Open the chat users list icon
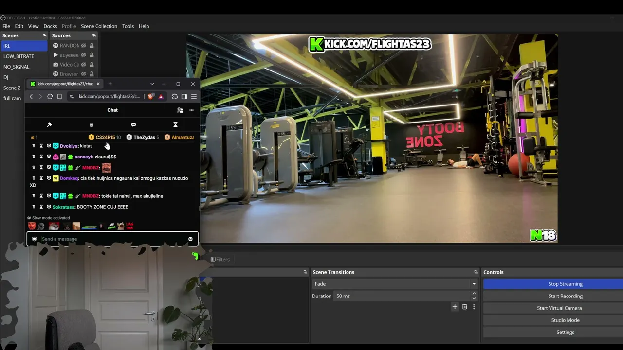 tap(180, 110)
